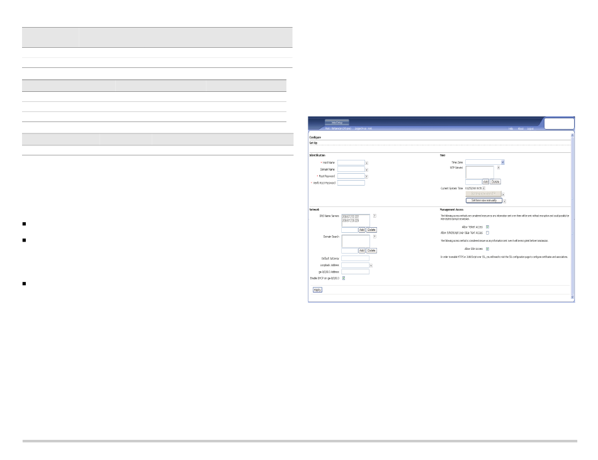Click the ge-0/0/0.0 Address field
This screenshot has height=460, width=598.
(355, 272)
